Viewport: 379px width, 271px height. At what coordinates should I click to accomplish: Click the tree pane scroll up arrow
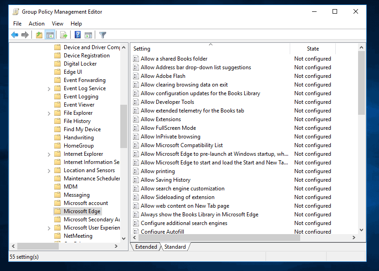click(x=124, y=47)
